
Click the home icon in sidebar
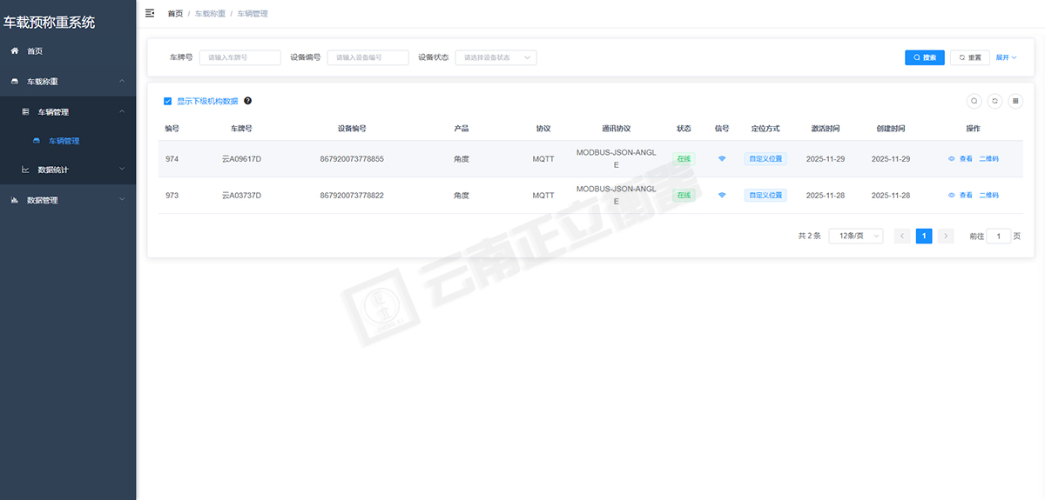(15, 51)
